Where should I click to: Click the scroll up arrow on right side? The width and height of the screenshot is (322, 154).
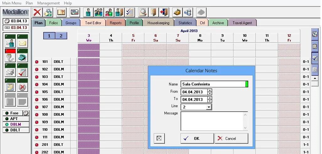315,79
